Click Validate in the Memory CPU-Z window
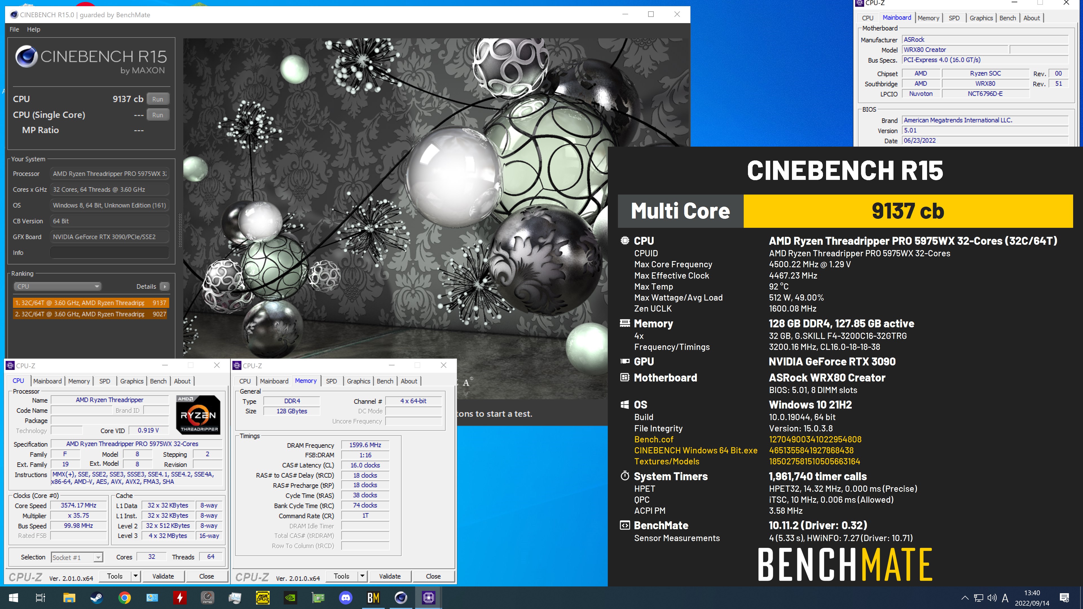This screenshot has height=609, width=1083. (x=390, y=576)
